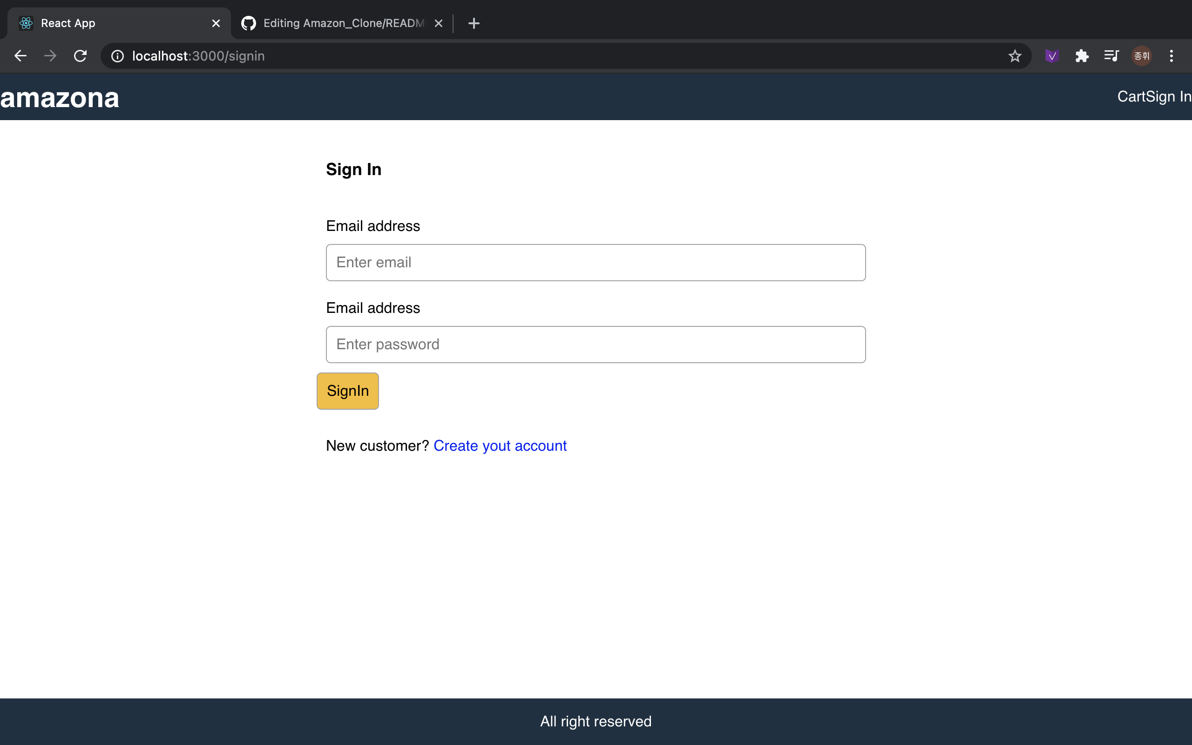View site information icon in address bar
The height and width of the screenshot is (745, 1192).
pos(117,56)
